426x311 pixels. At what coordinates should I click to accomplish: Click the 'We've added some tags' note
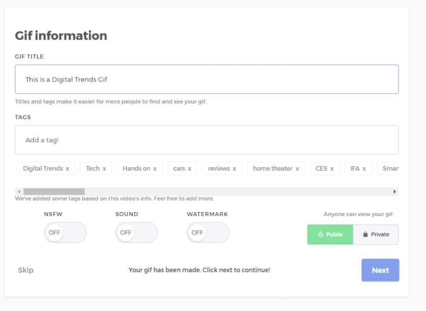[x=114, y=198]
